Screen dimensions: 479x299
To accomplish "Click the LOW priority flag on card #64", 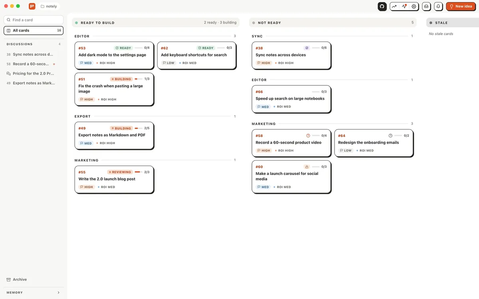I will 346,151.
